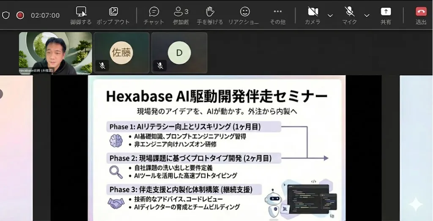The height and width of the screenshot is (221, 433).
Task: Click the muted mic icon on 佐藤's tile
Action: (102, 65)
